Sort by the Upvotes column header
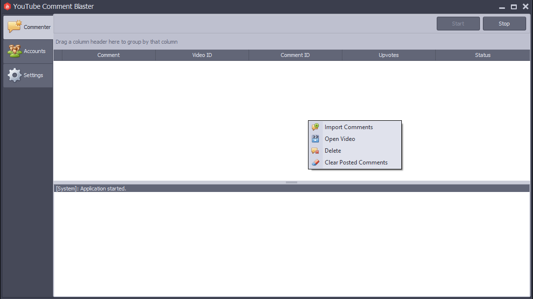Screen dimensions: 533x299 (x=389, y=55)
